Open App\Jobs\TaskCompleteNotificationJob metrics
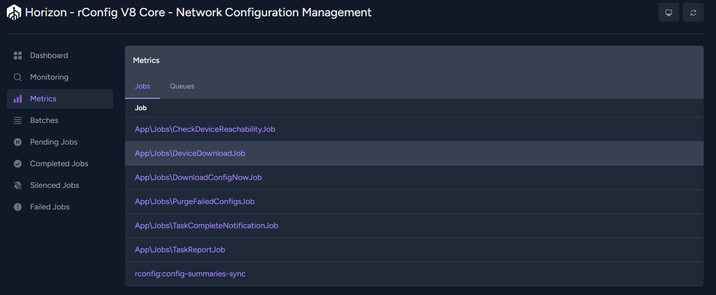The height and width of the screenshot is (295, 716). [207, 226]
